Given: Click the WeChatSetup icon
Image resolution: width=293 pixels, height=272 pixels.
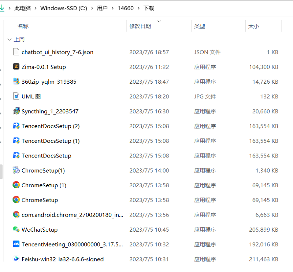Looking at the screenshot, I should (x=16, y=229).
